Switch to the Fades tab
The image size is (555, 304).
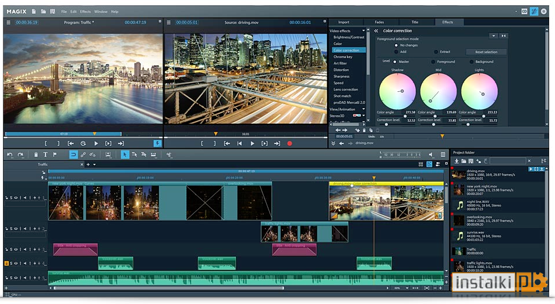[x=379, y=22]
